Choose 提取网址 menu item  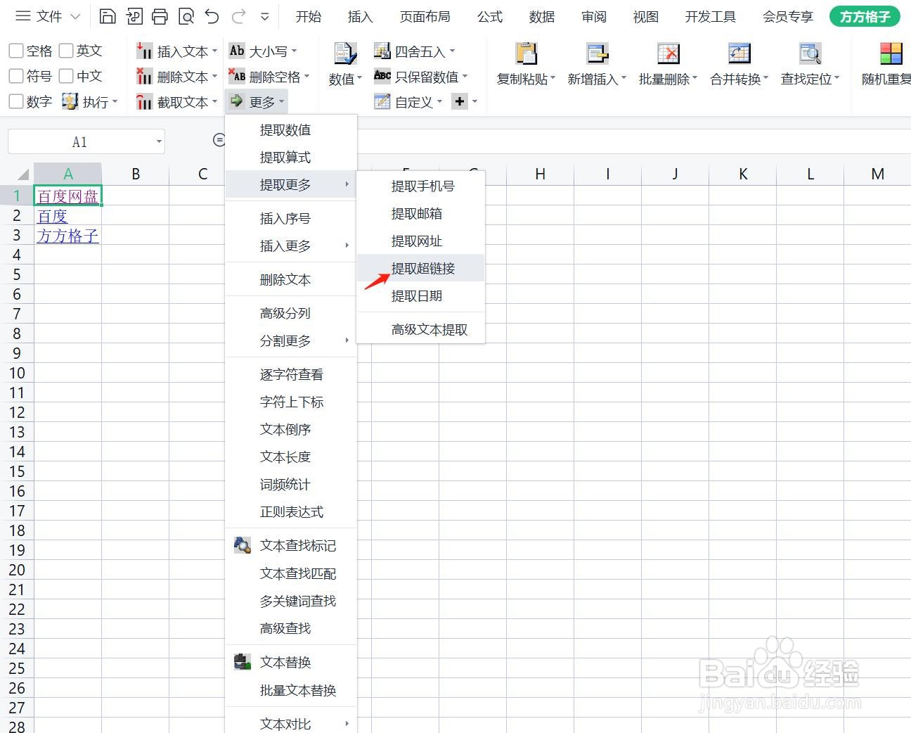click(421, 241)
